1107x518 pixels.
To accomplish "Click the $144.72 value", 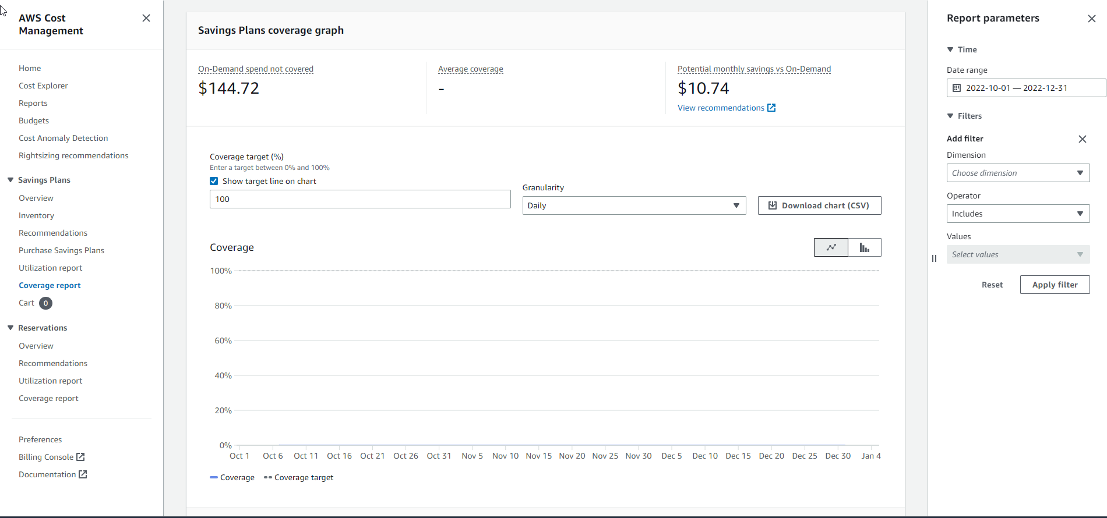I will tap(228, 88).
